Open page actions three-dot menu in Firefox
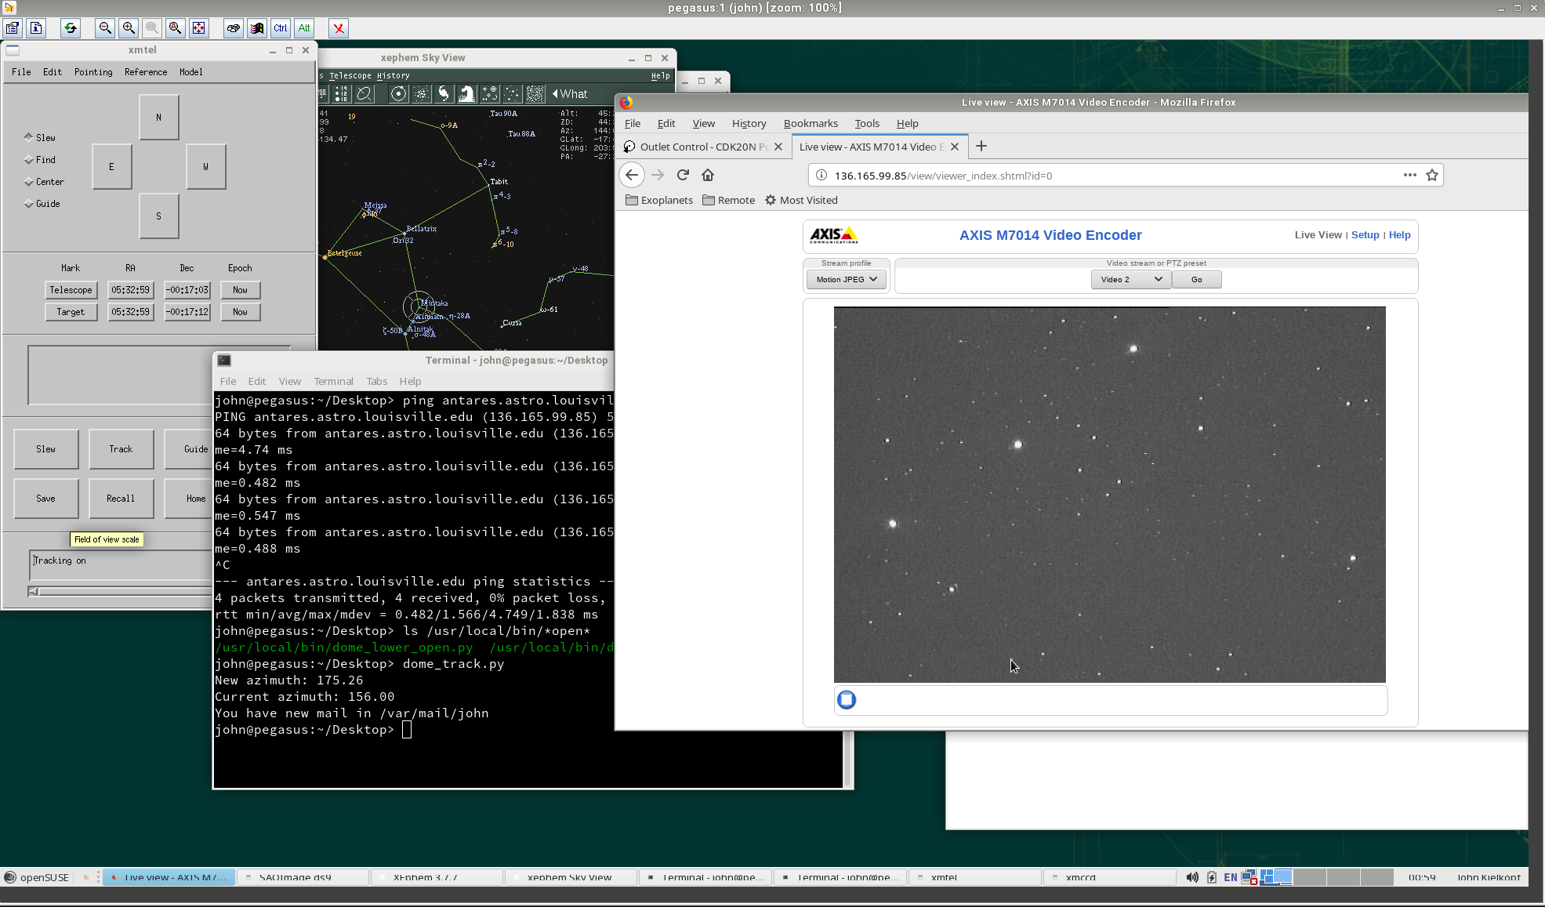Image resolution: width=1545 pixels, height=907 pixels. click(1409, 175)
